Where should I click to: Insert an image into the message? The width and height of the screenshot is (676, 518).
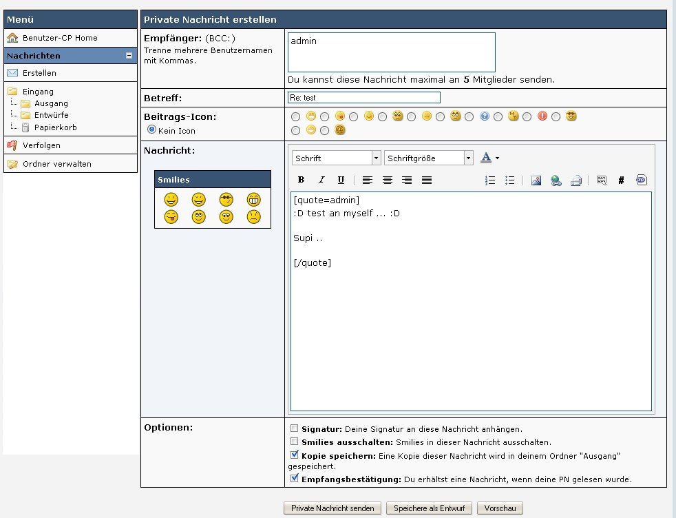pos(536,180)
